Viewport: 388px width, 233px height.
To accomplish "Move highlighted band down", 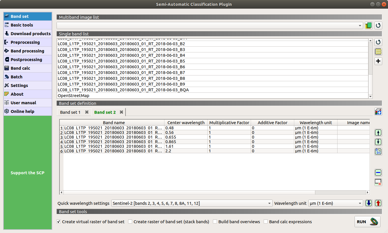I will click(378, 142).
